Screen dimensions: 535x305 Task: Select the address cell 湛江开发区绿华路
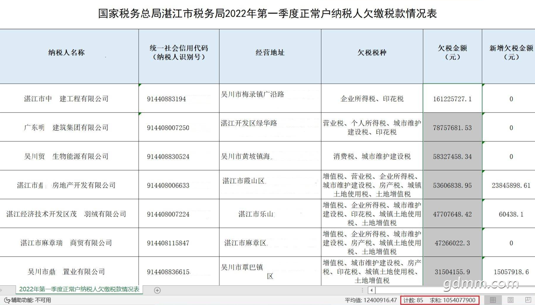(x=270, y=127)
